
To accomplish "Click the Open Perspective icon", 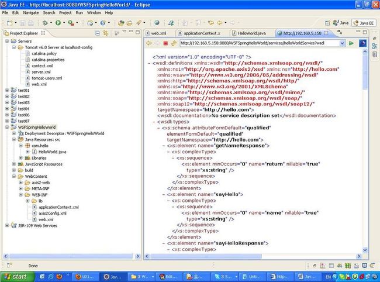I will [327, 23].
